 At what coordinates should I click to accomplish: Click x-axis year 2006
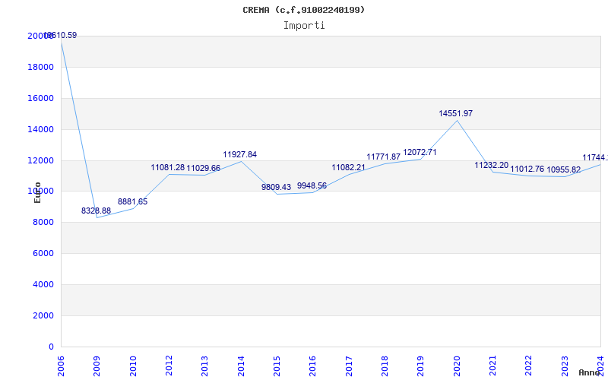point(61,366)
